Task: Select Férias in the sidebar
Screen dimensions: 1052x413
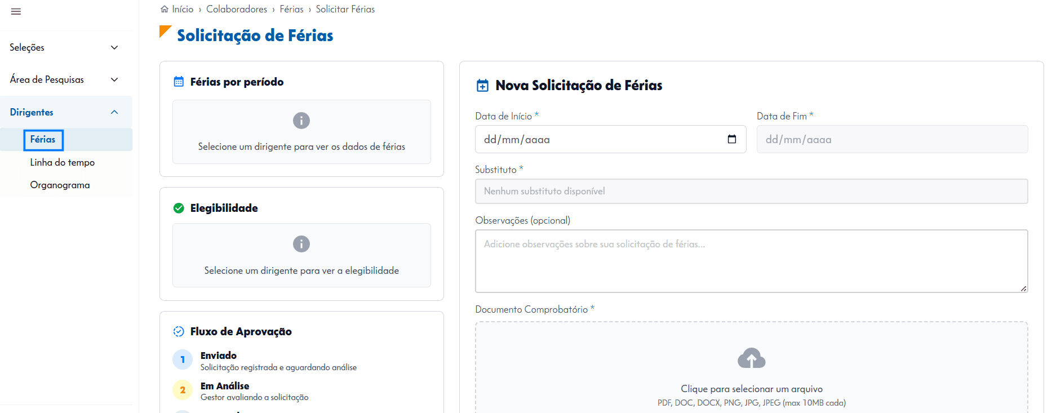Action: (43, 140)
